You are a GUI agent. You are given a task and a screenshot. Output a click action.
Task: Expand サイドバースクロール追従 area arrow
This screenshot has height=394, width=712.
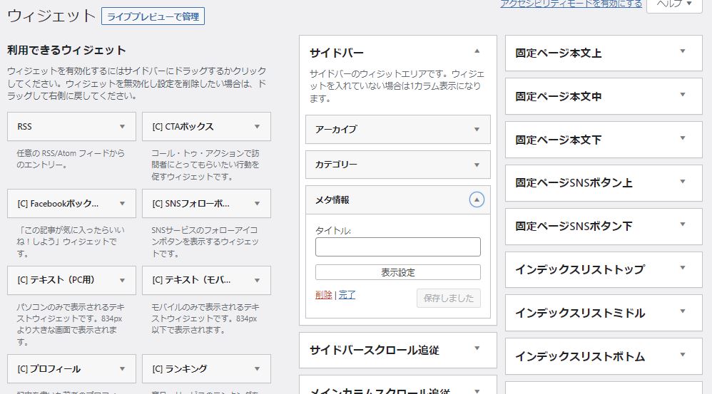[x=477, y=348]
